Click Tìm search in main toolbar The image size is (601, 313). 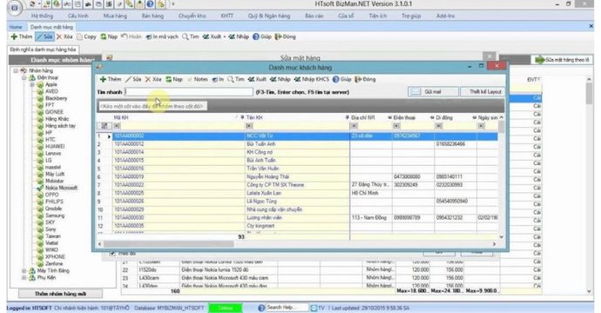[x=191, y=37]
